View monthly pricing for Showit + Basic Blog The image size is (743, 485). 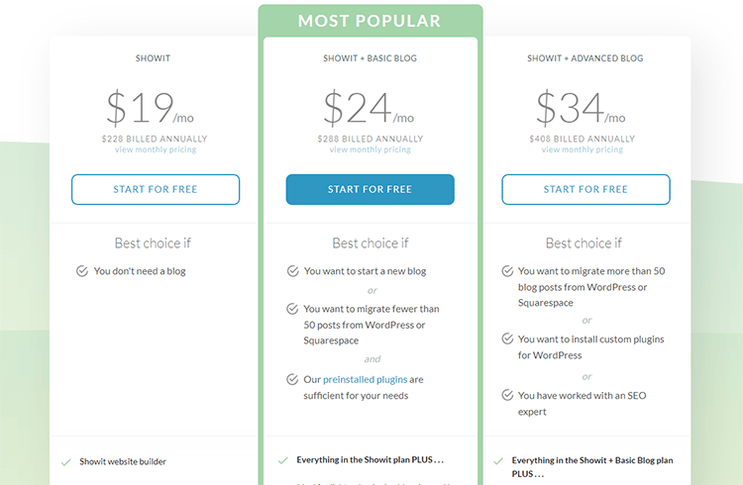[x=370, y=149]
